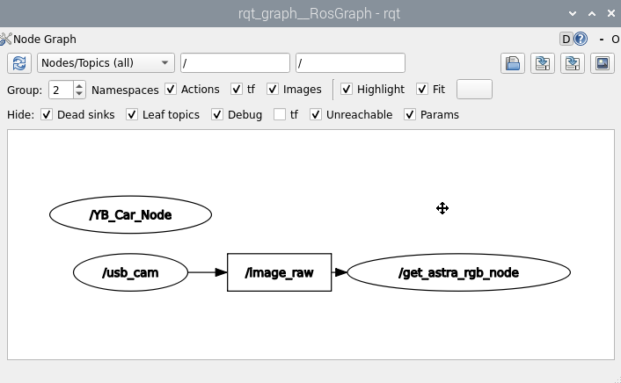Decrease the Group depth value

pyautogui.click(x=79, y=93)
